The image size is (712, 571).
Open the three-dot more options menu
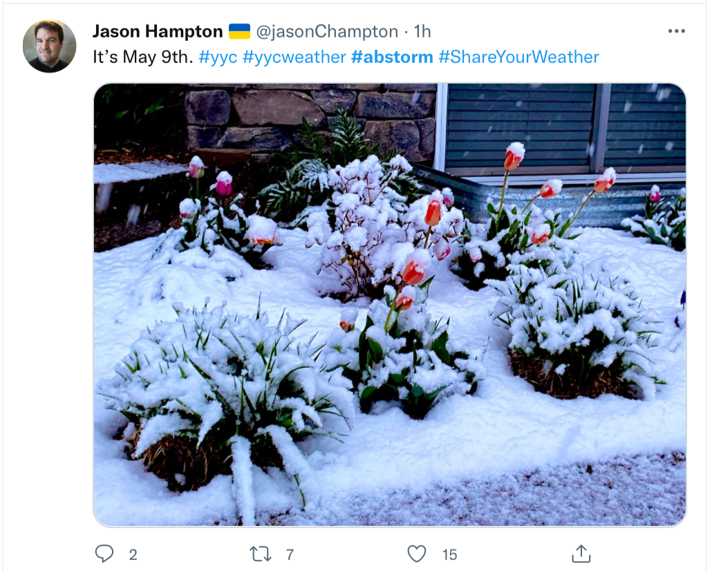[676, 31]
